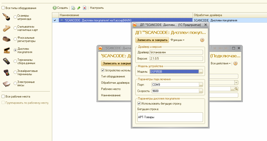Image resolution: width=267 pixels, height=141 pixels.
Task: Check the 'Все рабочие места' checkbox
Action: tap(3, 96)
